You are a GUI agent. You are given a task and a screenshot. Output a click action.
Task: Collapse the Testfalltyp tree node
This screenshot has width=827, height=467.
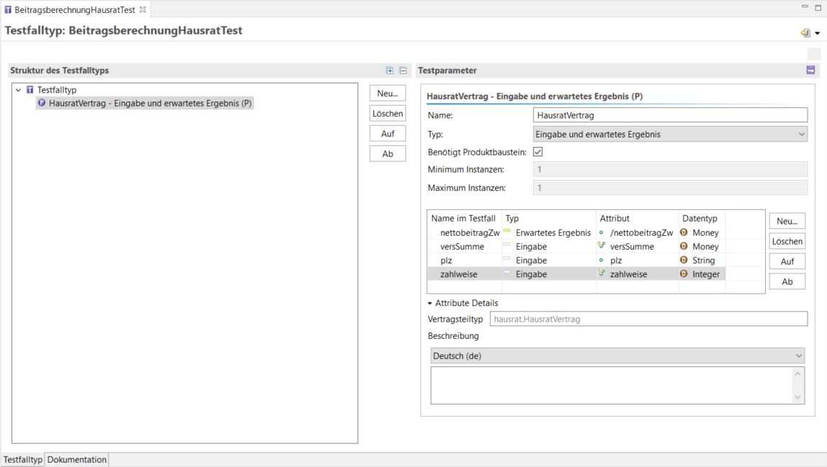[19, 90]
